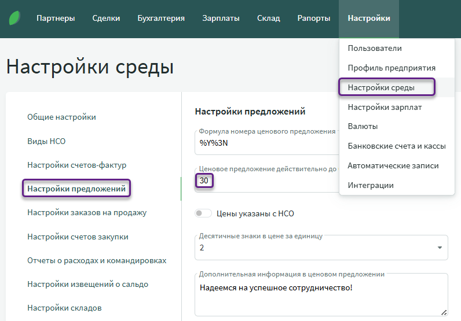Viewport: 461px width, 321px height.
Task: Open the Партнеры menu
Action: tap(56, 19)
